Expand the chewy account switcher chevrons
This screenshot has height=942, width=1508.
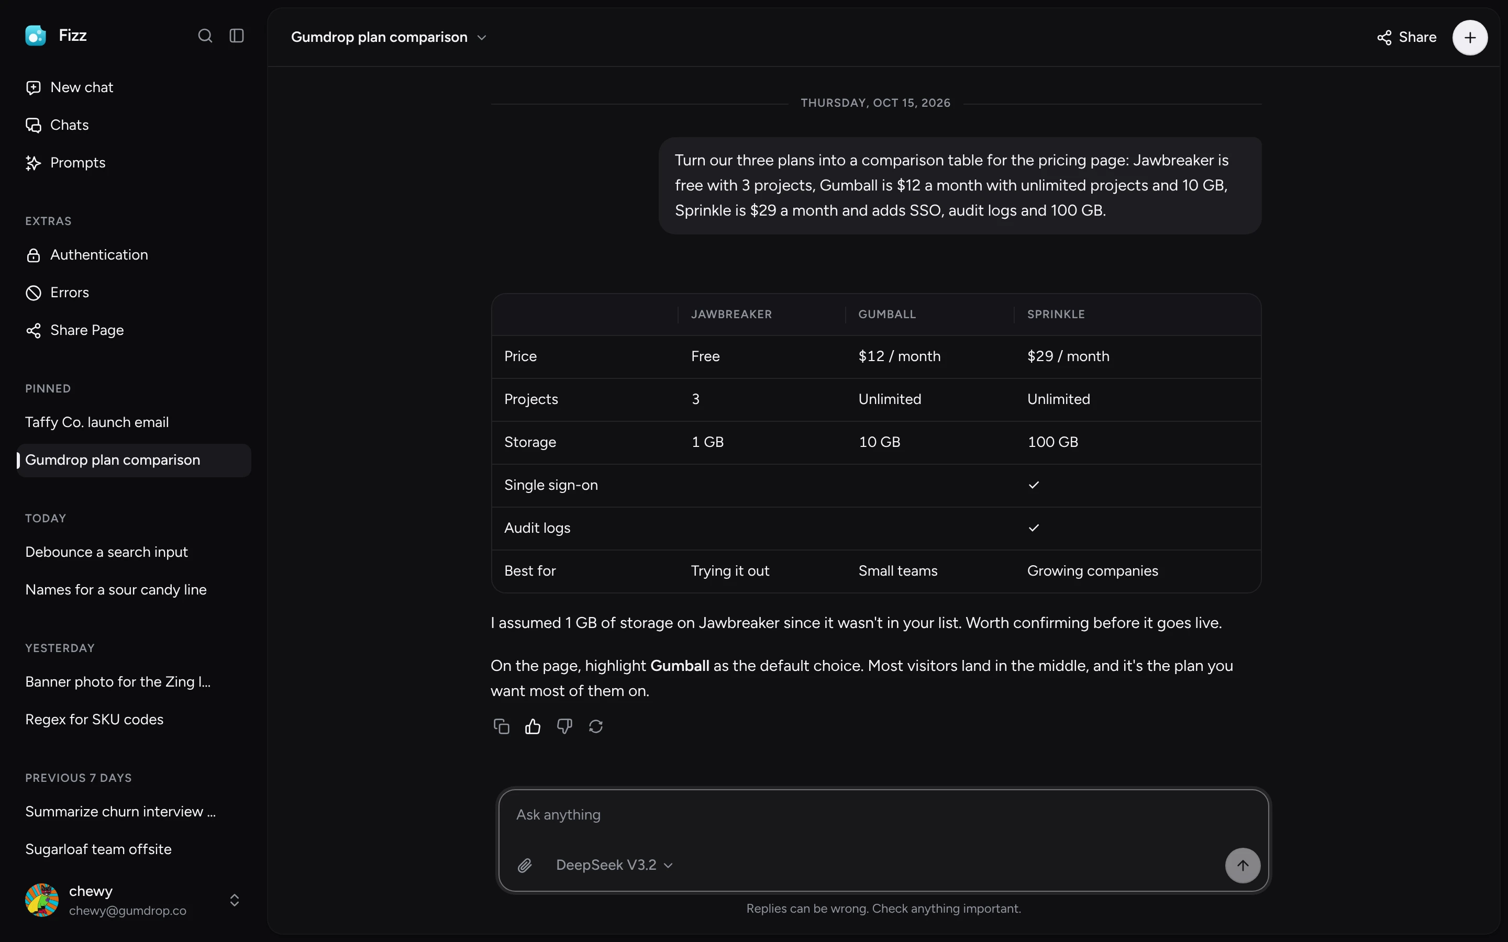(234, 900)
